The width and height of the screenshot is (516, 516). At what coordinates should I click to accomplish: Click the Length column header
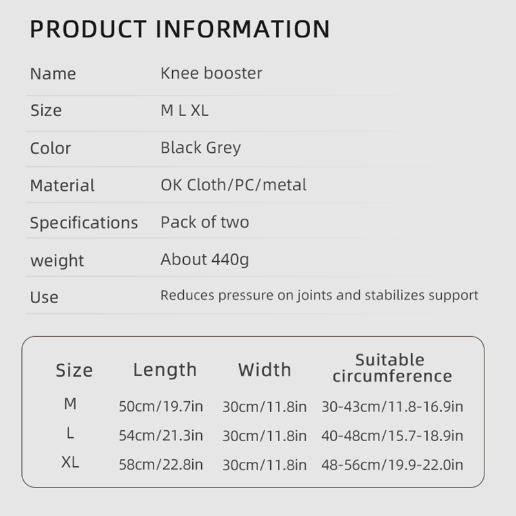(164, 370)
